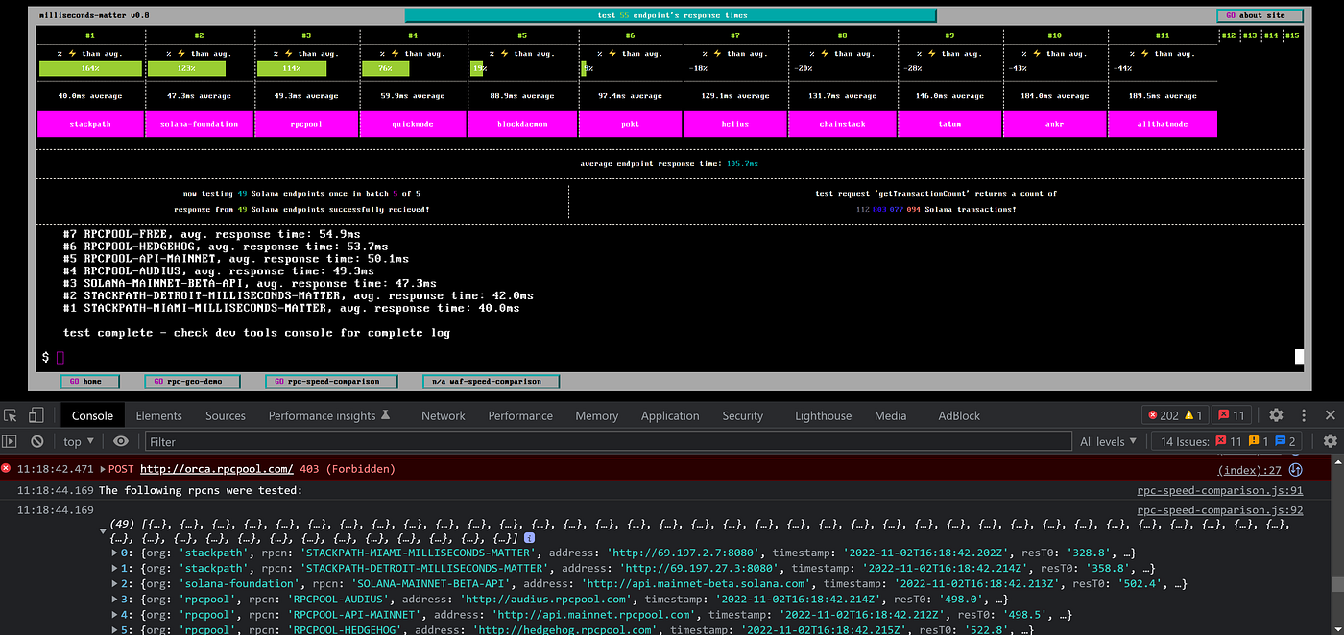Click the network request icon next to (index):27
Viewport: 1344px width, 635px height.
click(1295, 470)
